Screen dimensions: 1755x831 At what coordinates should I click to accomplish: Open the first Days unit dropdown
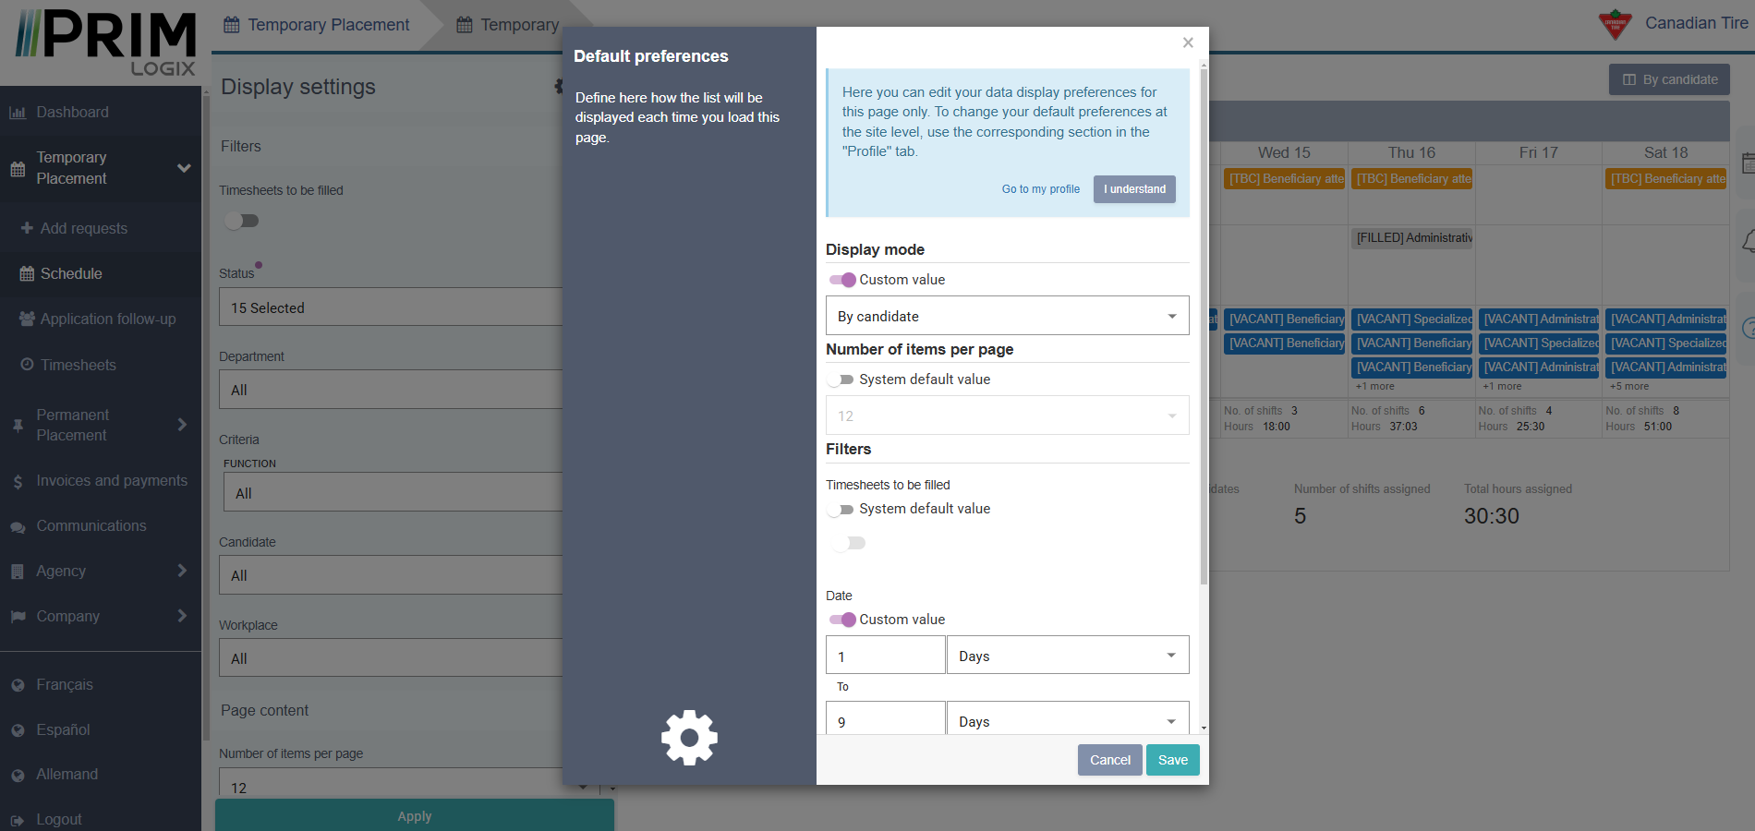[1067, 656]
